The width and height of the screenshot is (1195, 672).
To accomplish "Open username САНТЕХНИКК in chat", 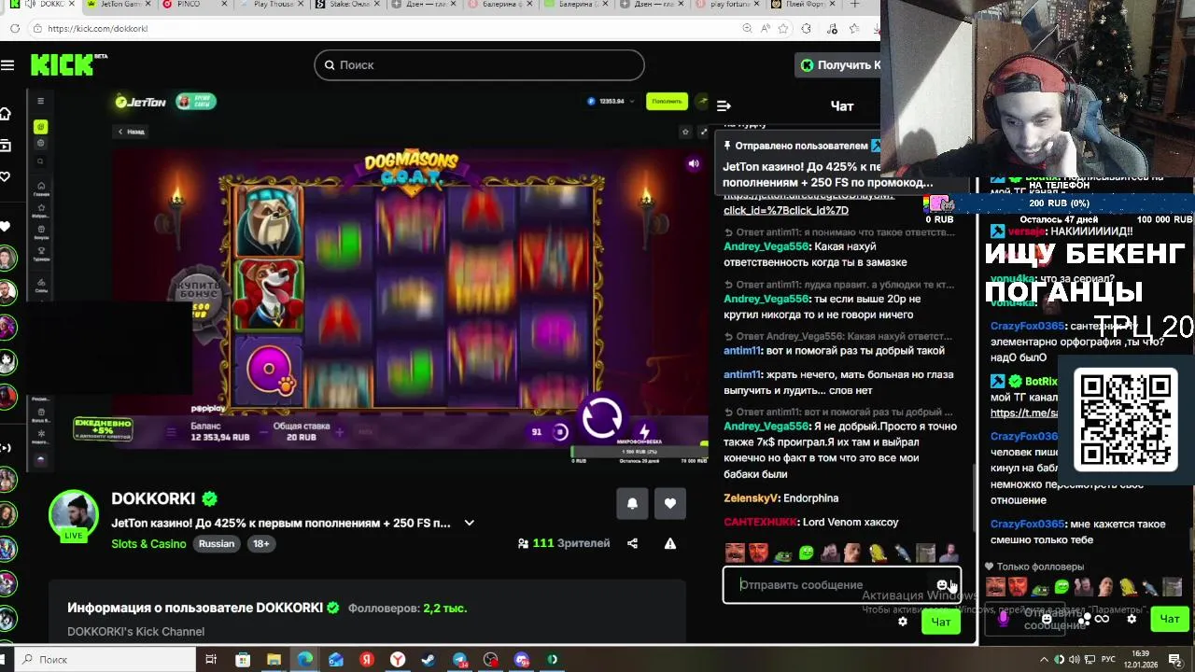I will click(x=760, y=522).
